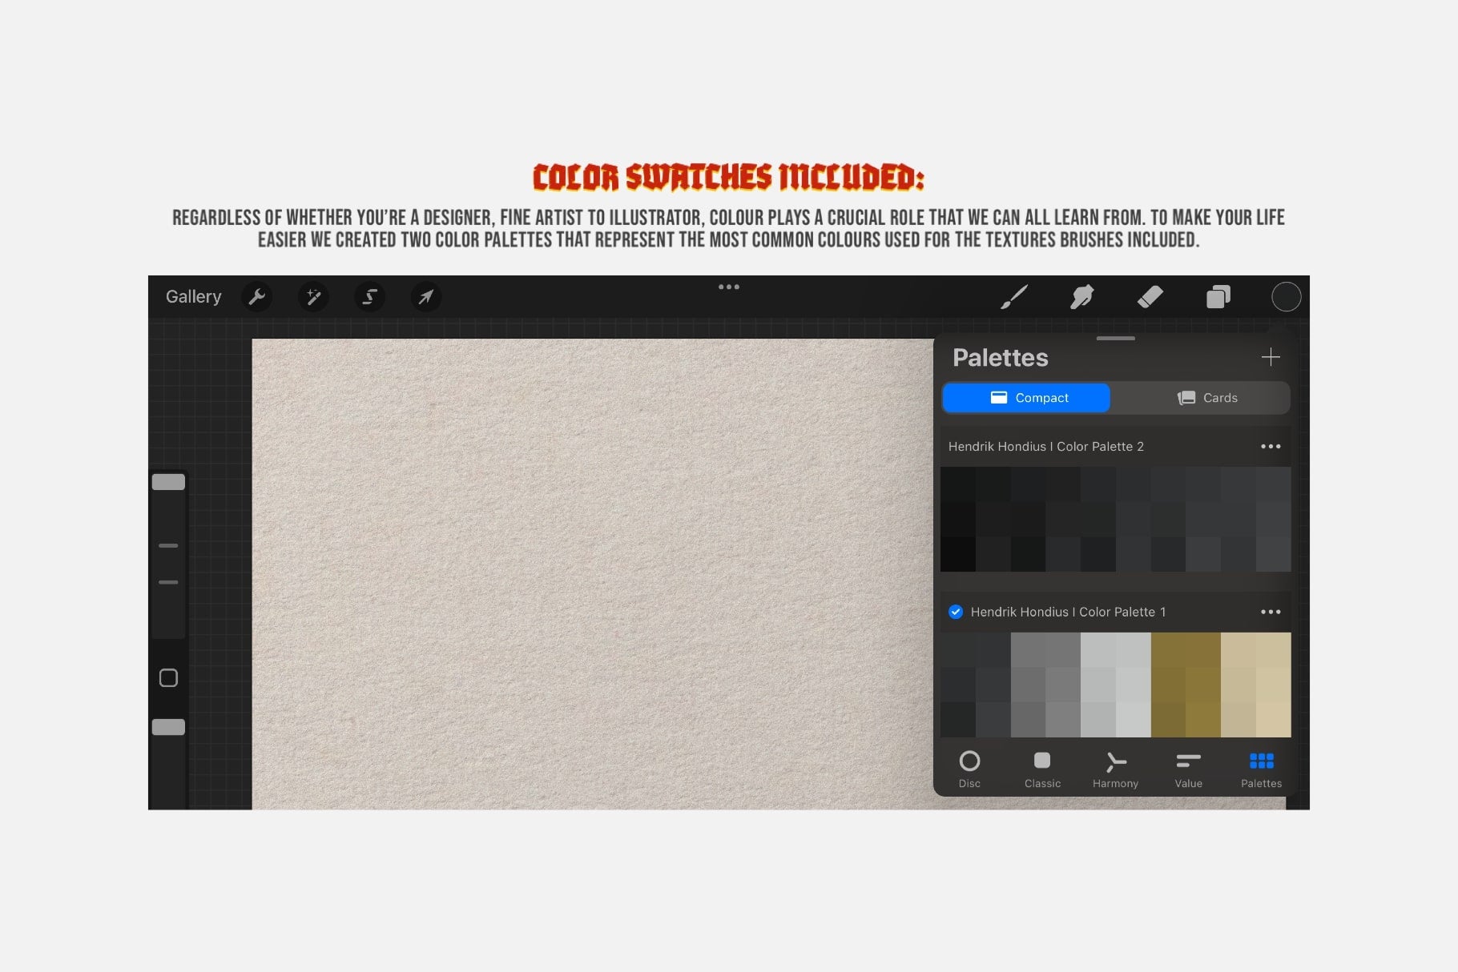Switch to the Disc color picker
1458x972 pixels.
tap(970, 767)
